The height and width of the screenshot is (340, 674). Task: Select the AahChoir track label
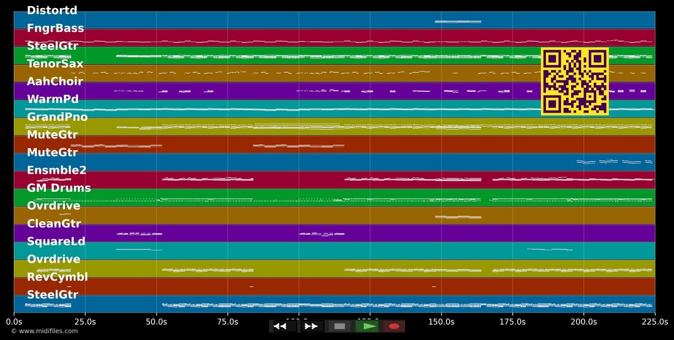click(55, 81)
